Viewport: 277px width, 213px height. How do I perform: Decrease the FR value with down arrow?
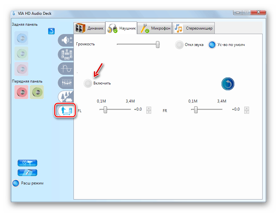coord(247,112)
